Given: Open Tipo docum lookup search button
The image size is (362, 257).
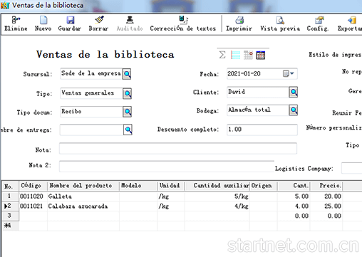Looking at the screenshot, I should (128, 112).
